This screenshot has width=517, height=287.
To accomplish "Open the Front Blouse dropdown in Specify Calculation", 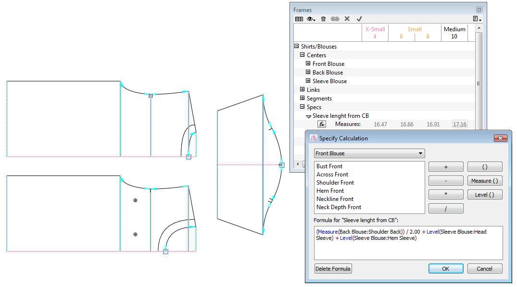I will click(369, 153).
